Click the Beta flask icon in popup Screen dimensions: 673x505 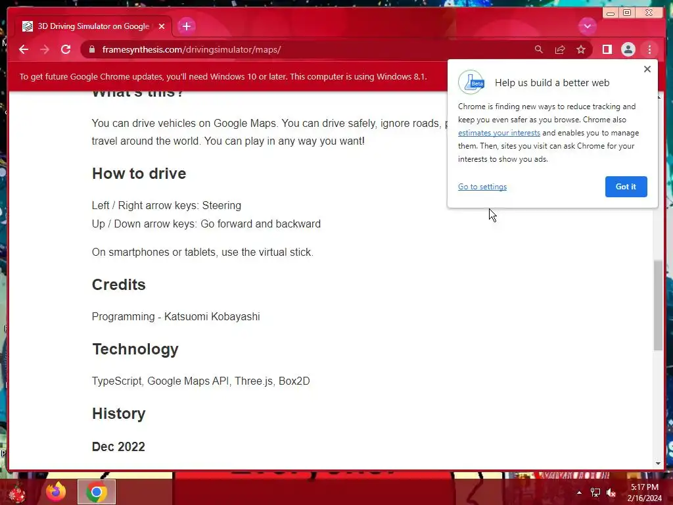(471, 82)
